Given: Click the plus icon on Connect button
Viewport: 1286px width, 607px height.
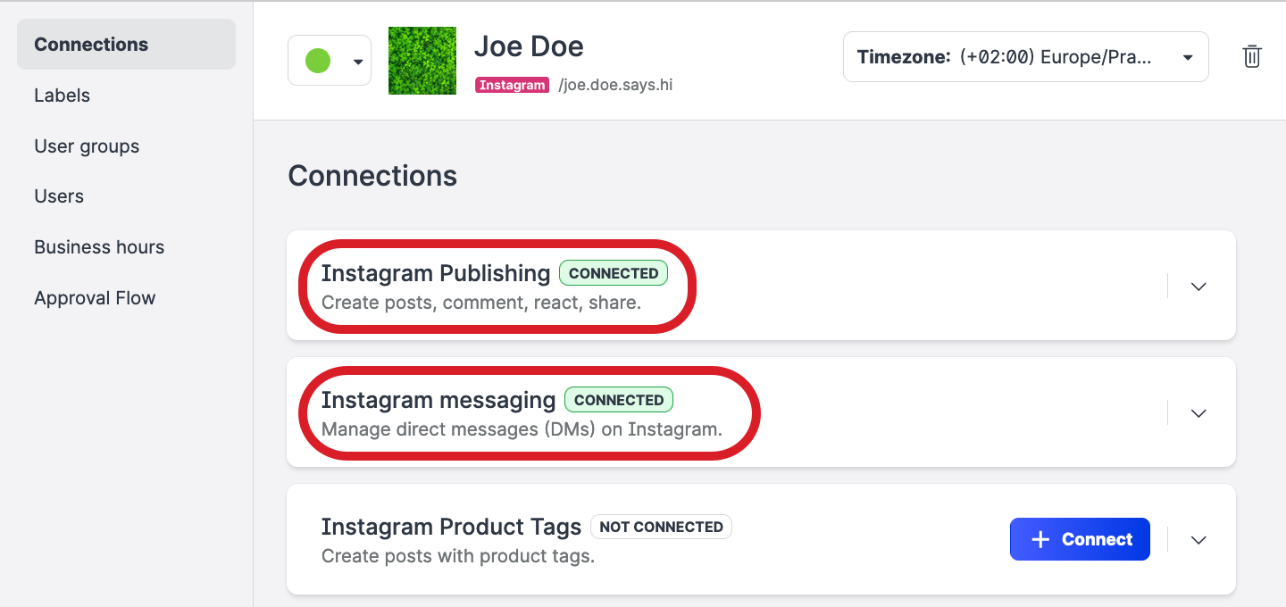Looking at the screenshot, I should [1040, 539].
